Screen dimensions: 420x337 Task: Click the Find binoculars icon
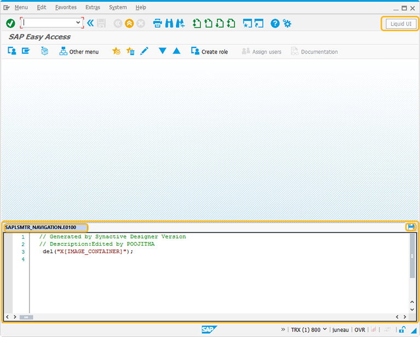170,24
